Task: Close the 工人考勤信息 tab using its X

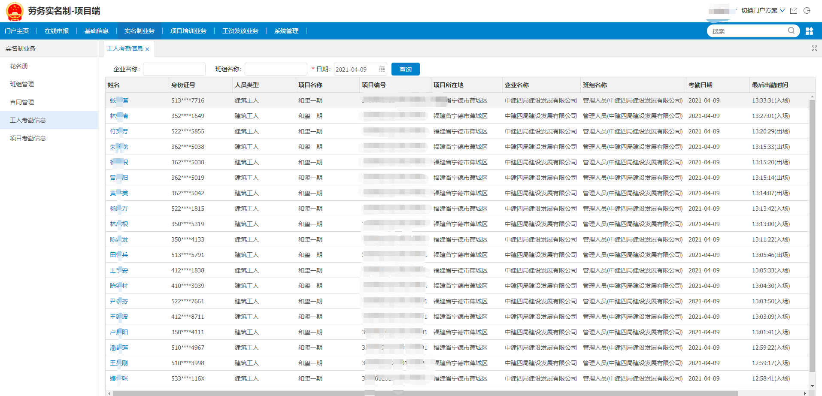Action: click(147, 49)
